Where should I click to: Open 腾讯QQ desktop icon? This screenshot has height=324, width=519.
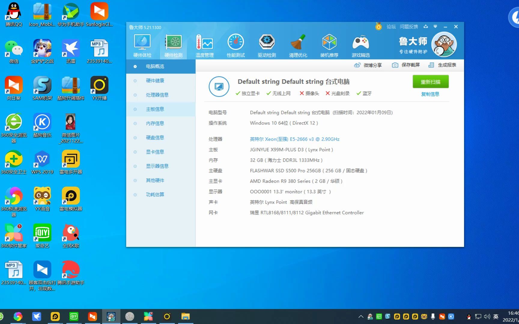[x=14, y=14]
